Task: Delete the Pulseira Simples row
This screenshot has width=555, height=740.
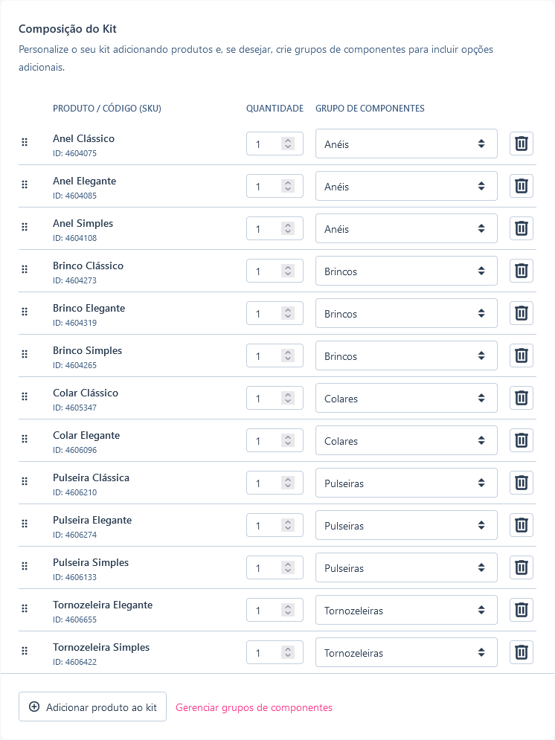Action: (521, 567)
